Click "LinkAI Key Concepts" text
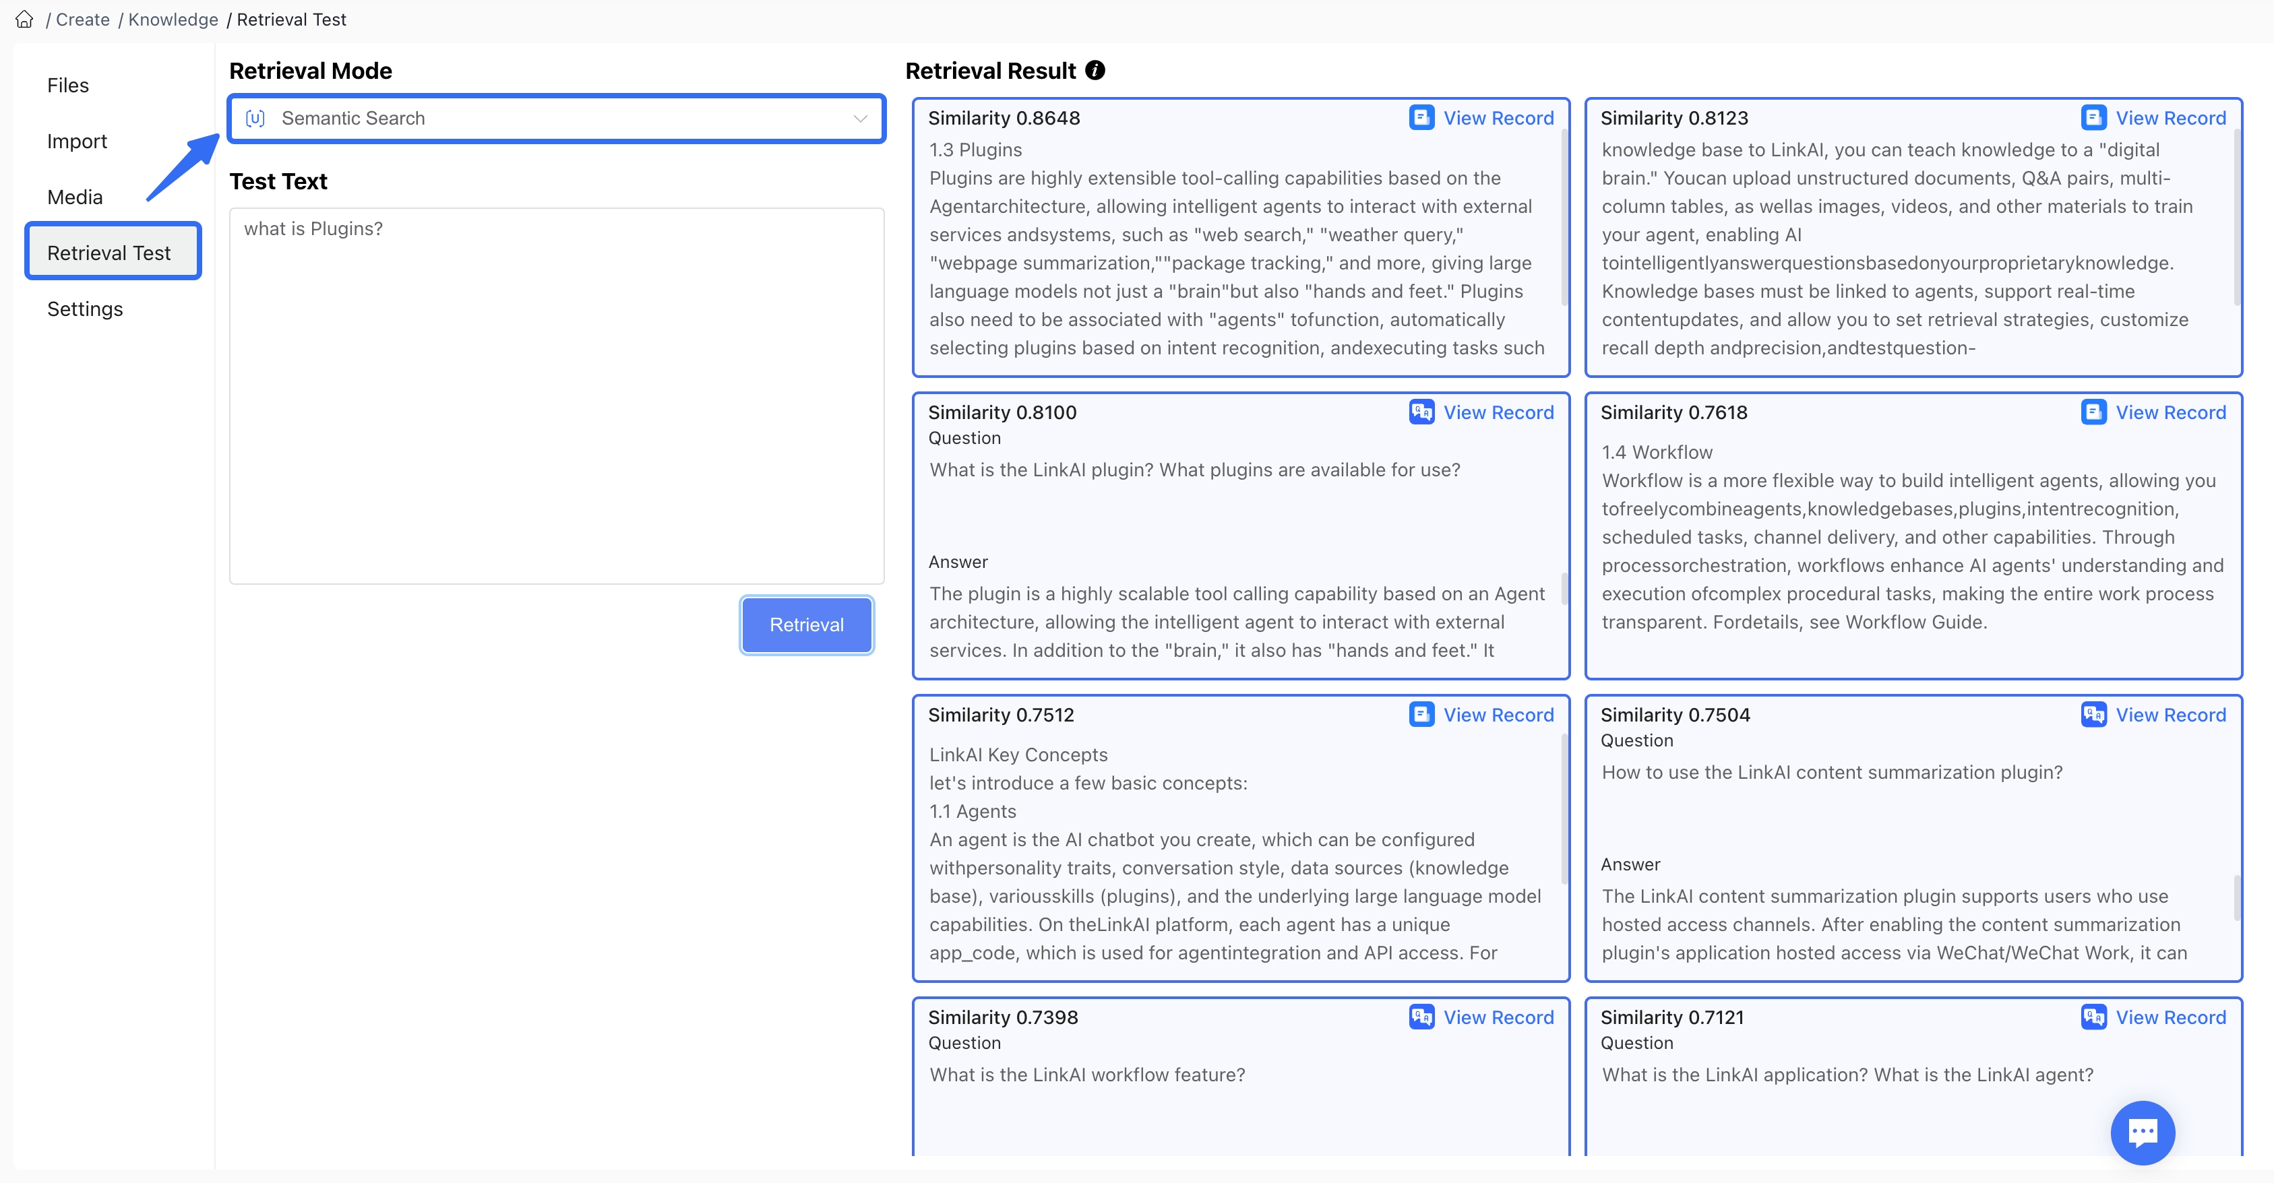The image size is (2274, 1183). point(1018,755)
